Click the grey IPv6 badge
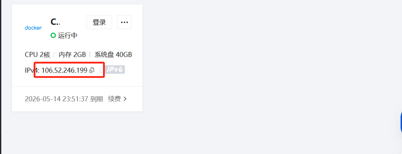Viewport: 402px width, 154px height. click(115, 70)
